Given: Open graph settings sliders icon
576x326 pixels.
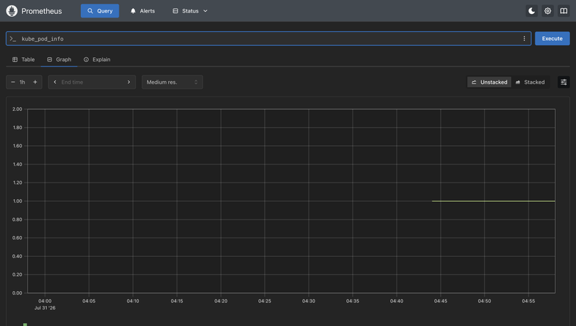Looking at the screenshot, I should pyautogui.click(x=563, y=82).
